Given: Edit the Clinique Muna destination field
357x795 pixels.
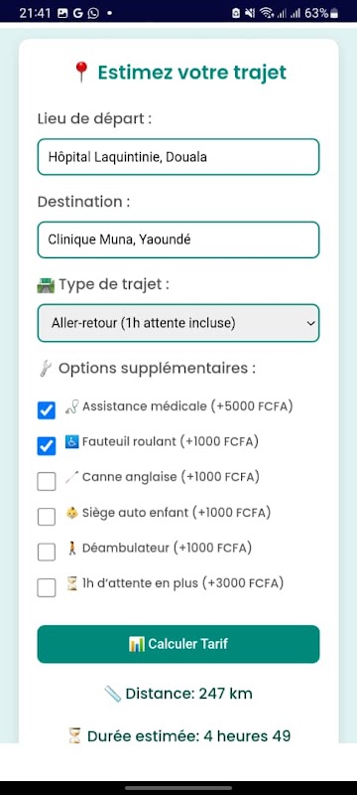Looking at the screenshot, I should click(x=178, y=239).
